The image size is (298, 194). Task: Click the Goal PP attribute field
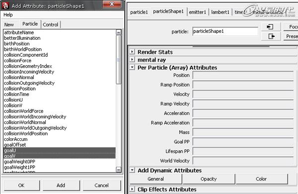243,142
